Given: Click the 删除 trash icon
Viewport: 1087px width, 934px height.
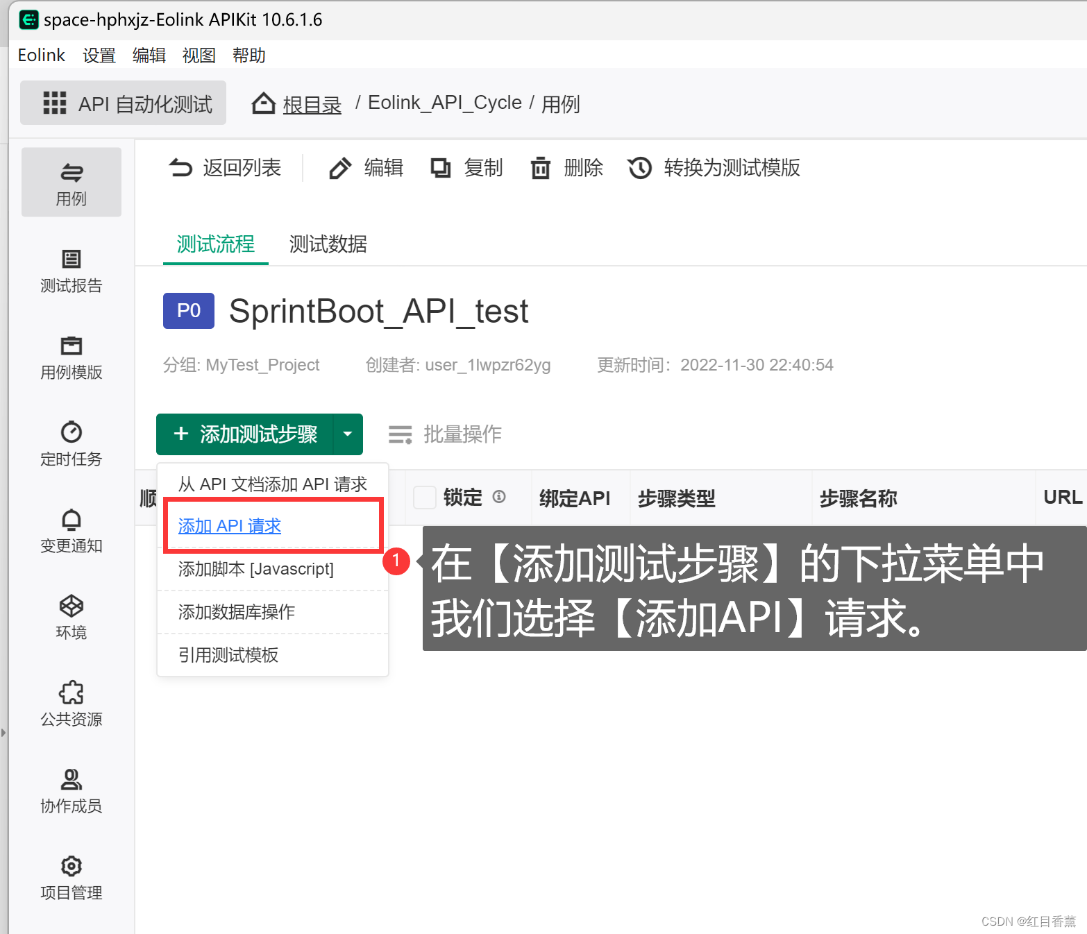Looking at the screenshot, I should pos(541,168).
